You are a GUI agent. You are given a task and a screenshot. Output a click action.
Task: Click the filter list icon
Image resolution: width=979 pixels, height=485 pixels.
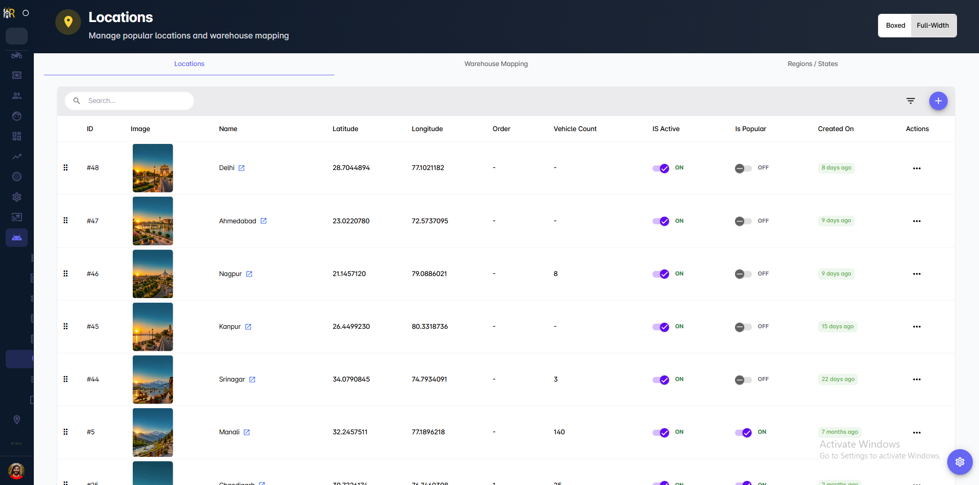[x=910, y=101]
